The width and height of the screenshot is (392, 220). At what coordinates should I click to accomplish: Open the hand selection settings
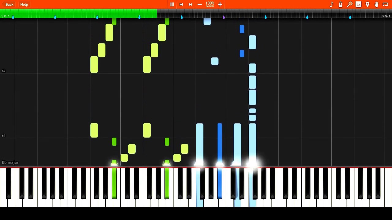pyautogui.click(x=376, y=5)
